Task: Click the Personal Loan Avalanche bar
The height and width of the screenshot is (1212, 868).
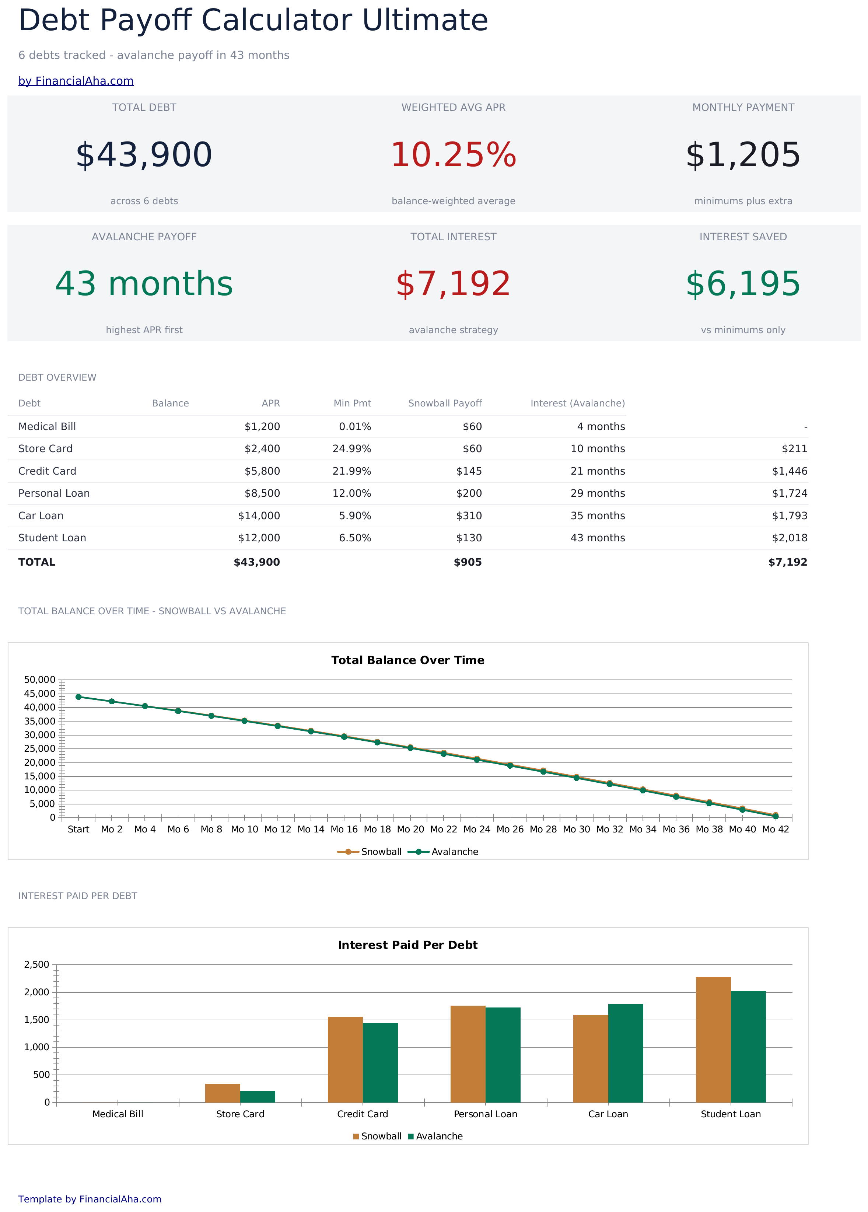Action: [503, 1055]
